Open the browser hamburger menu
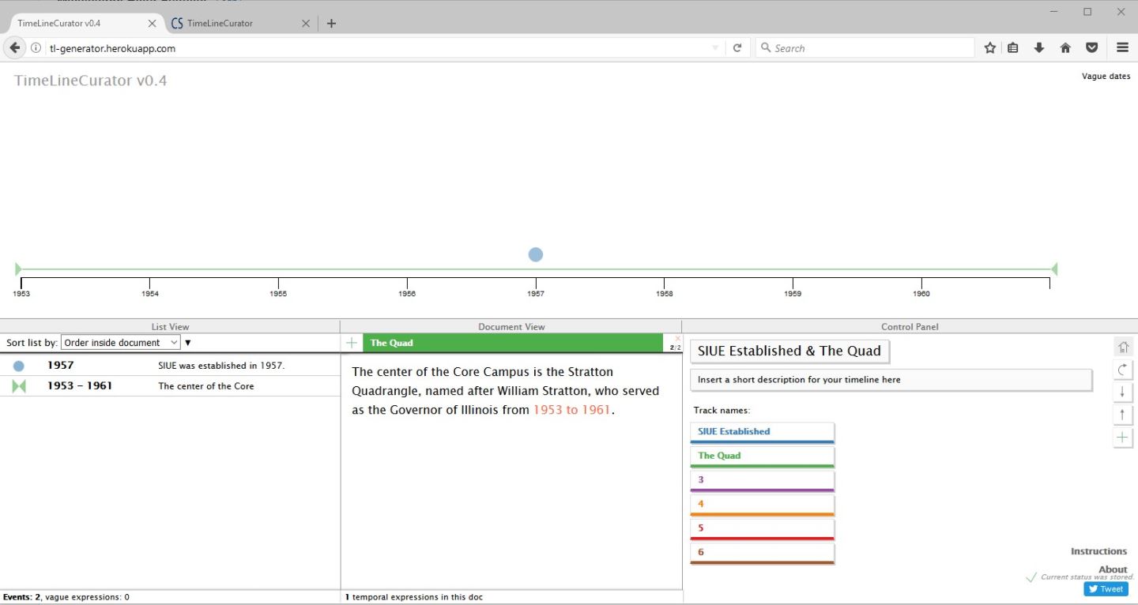 pos(1122,48)
